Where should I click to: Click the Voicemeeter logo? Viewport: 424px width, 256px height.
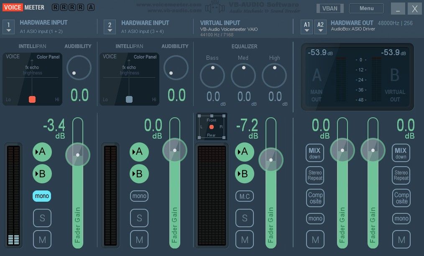coord(23,7)
